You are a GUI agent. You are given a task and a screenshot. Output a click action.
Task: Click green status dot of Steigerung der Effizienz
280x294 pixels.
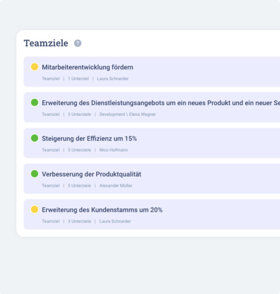pyautogui.click(x=35, y=138)
